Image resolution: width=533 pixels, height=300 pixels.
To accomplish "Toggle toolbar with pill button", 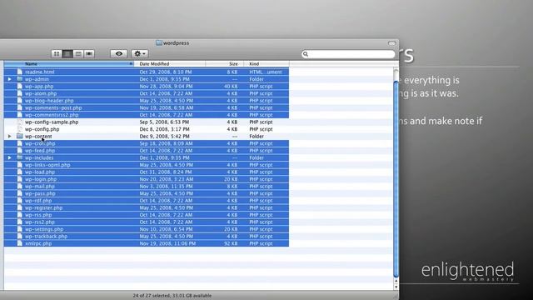I will 391,43.
